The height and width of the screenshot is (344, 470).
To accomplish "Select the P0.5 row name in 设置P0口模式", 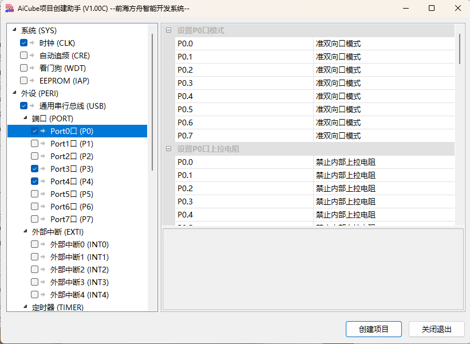I will click(244, 110).
